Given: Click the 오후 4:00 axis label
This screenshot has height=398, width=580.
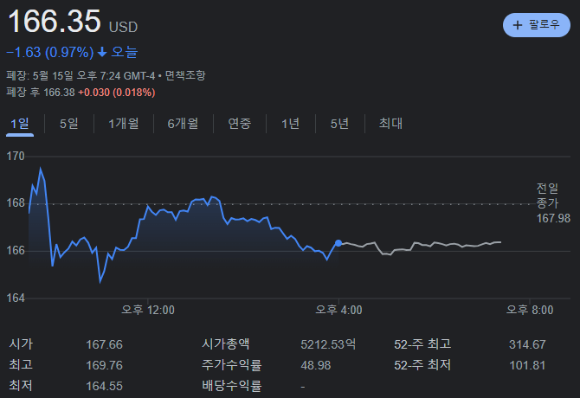Looking at the screenshot, I should coord(338,310).
